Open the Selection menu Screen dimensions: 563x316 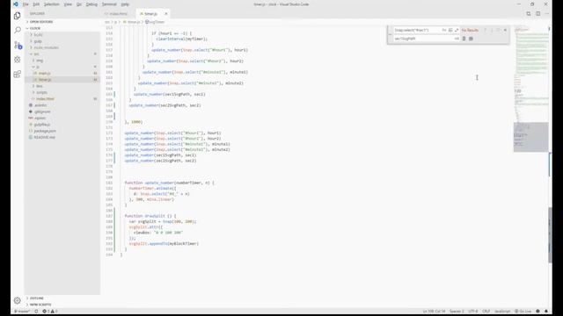52,4
